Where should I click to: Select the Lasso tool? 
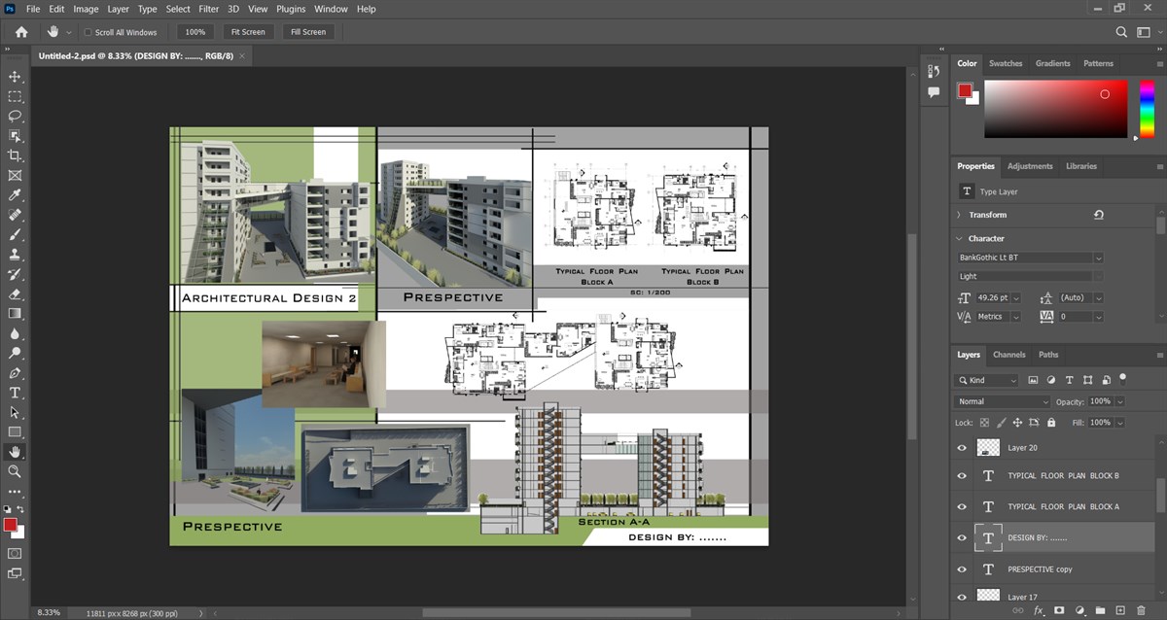[x=15, y=116]
